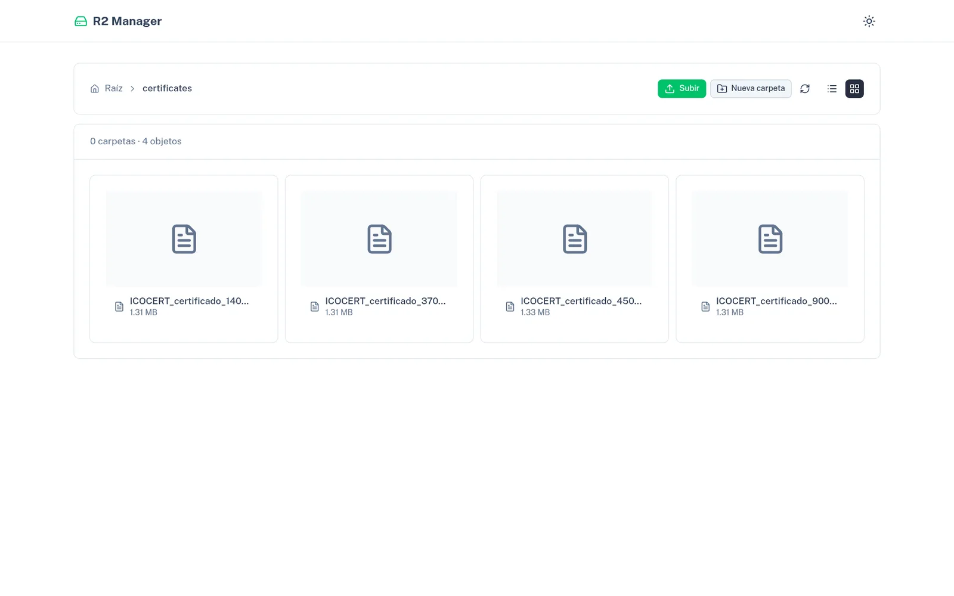Click the R2 Manager title text
This screenshot has height=596, width=954.
(x=127, y=21)
